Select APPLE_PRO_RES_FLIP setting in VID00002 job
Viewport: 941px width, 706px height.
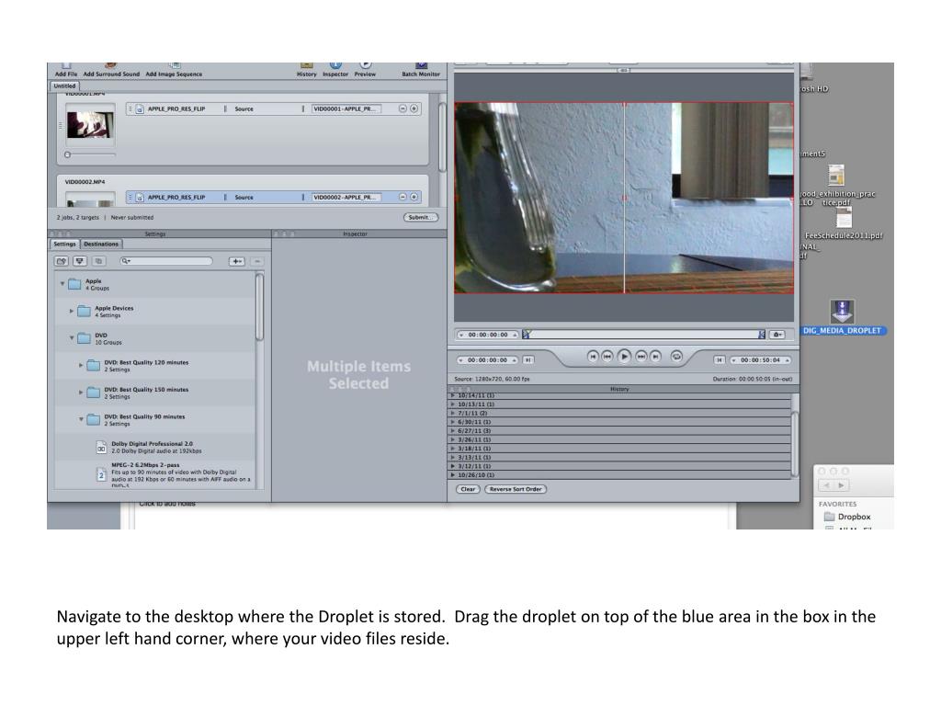click(x=176, y=197)
